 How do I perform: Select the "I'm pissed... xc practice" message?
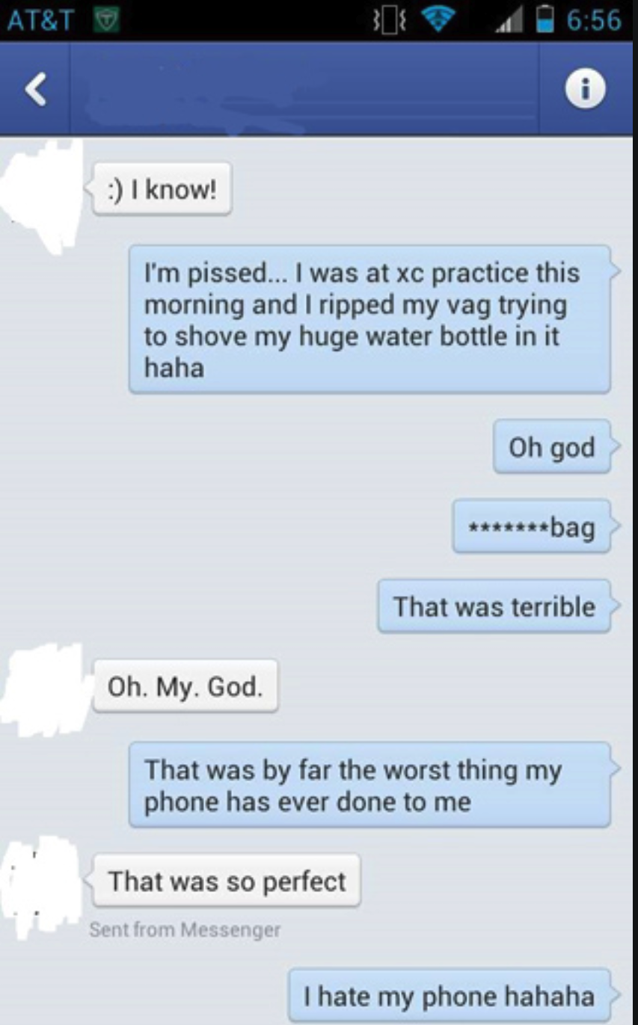point(371,319)
